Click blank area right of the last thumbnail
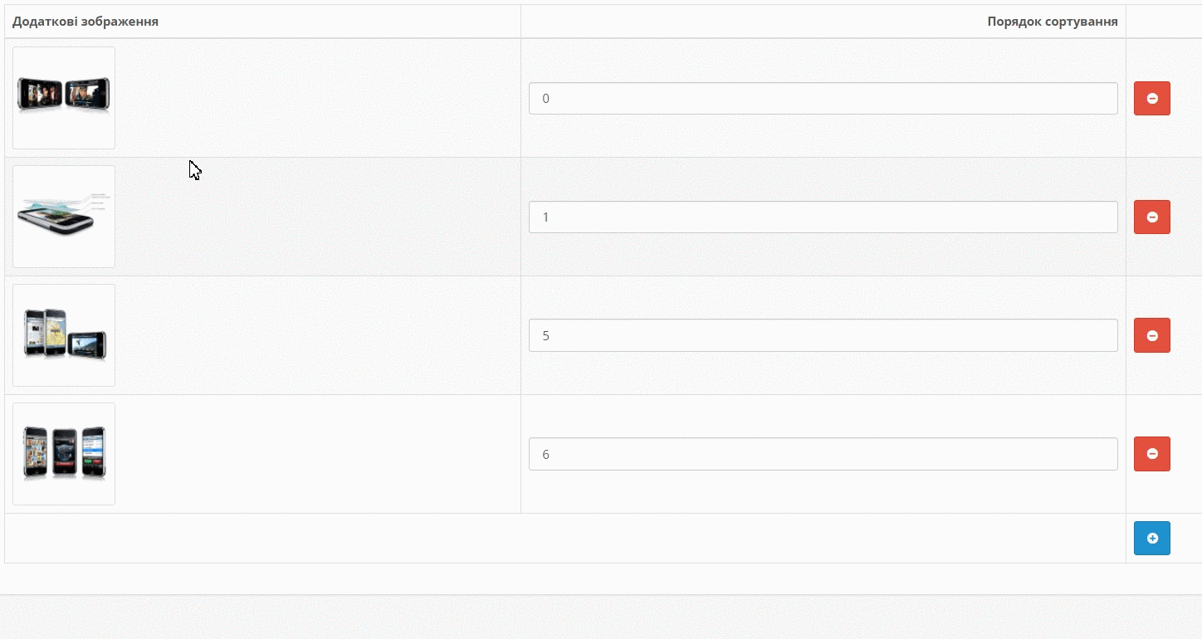Image resolution: width=1202 pixels, height=639 pixels. tap(315, 454)
